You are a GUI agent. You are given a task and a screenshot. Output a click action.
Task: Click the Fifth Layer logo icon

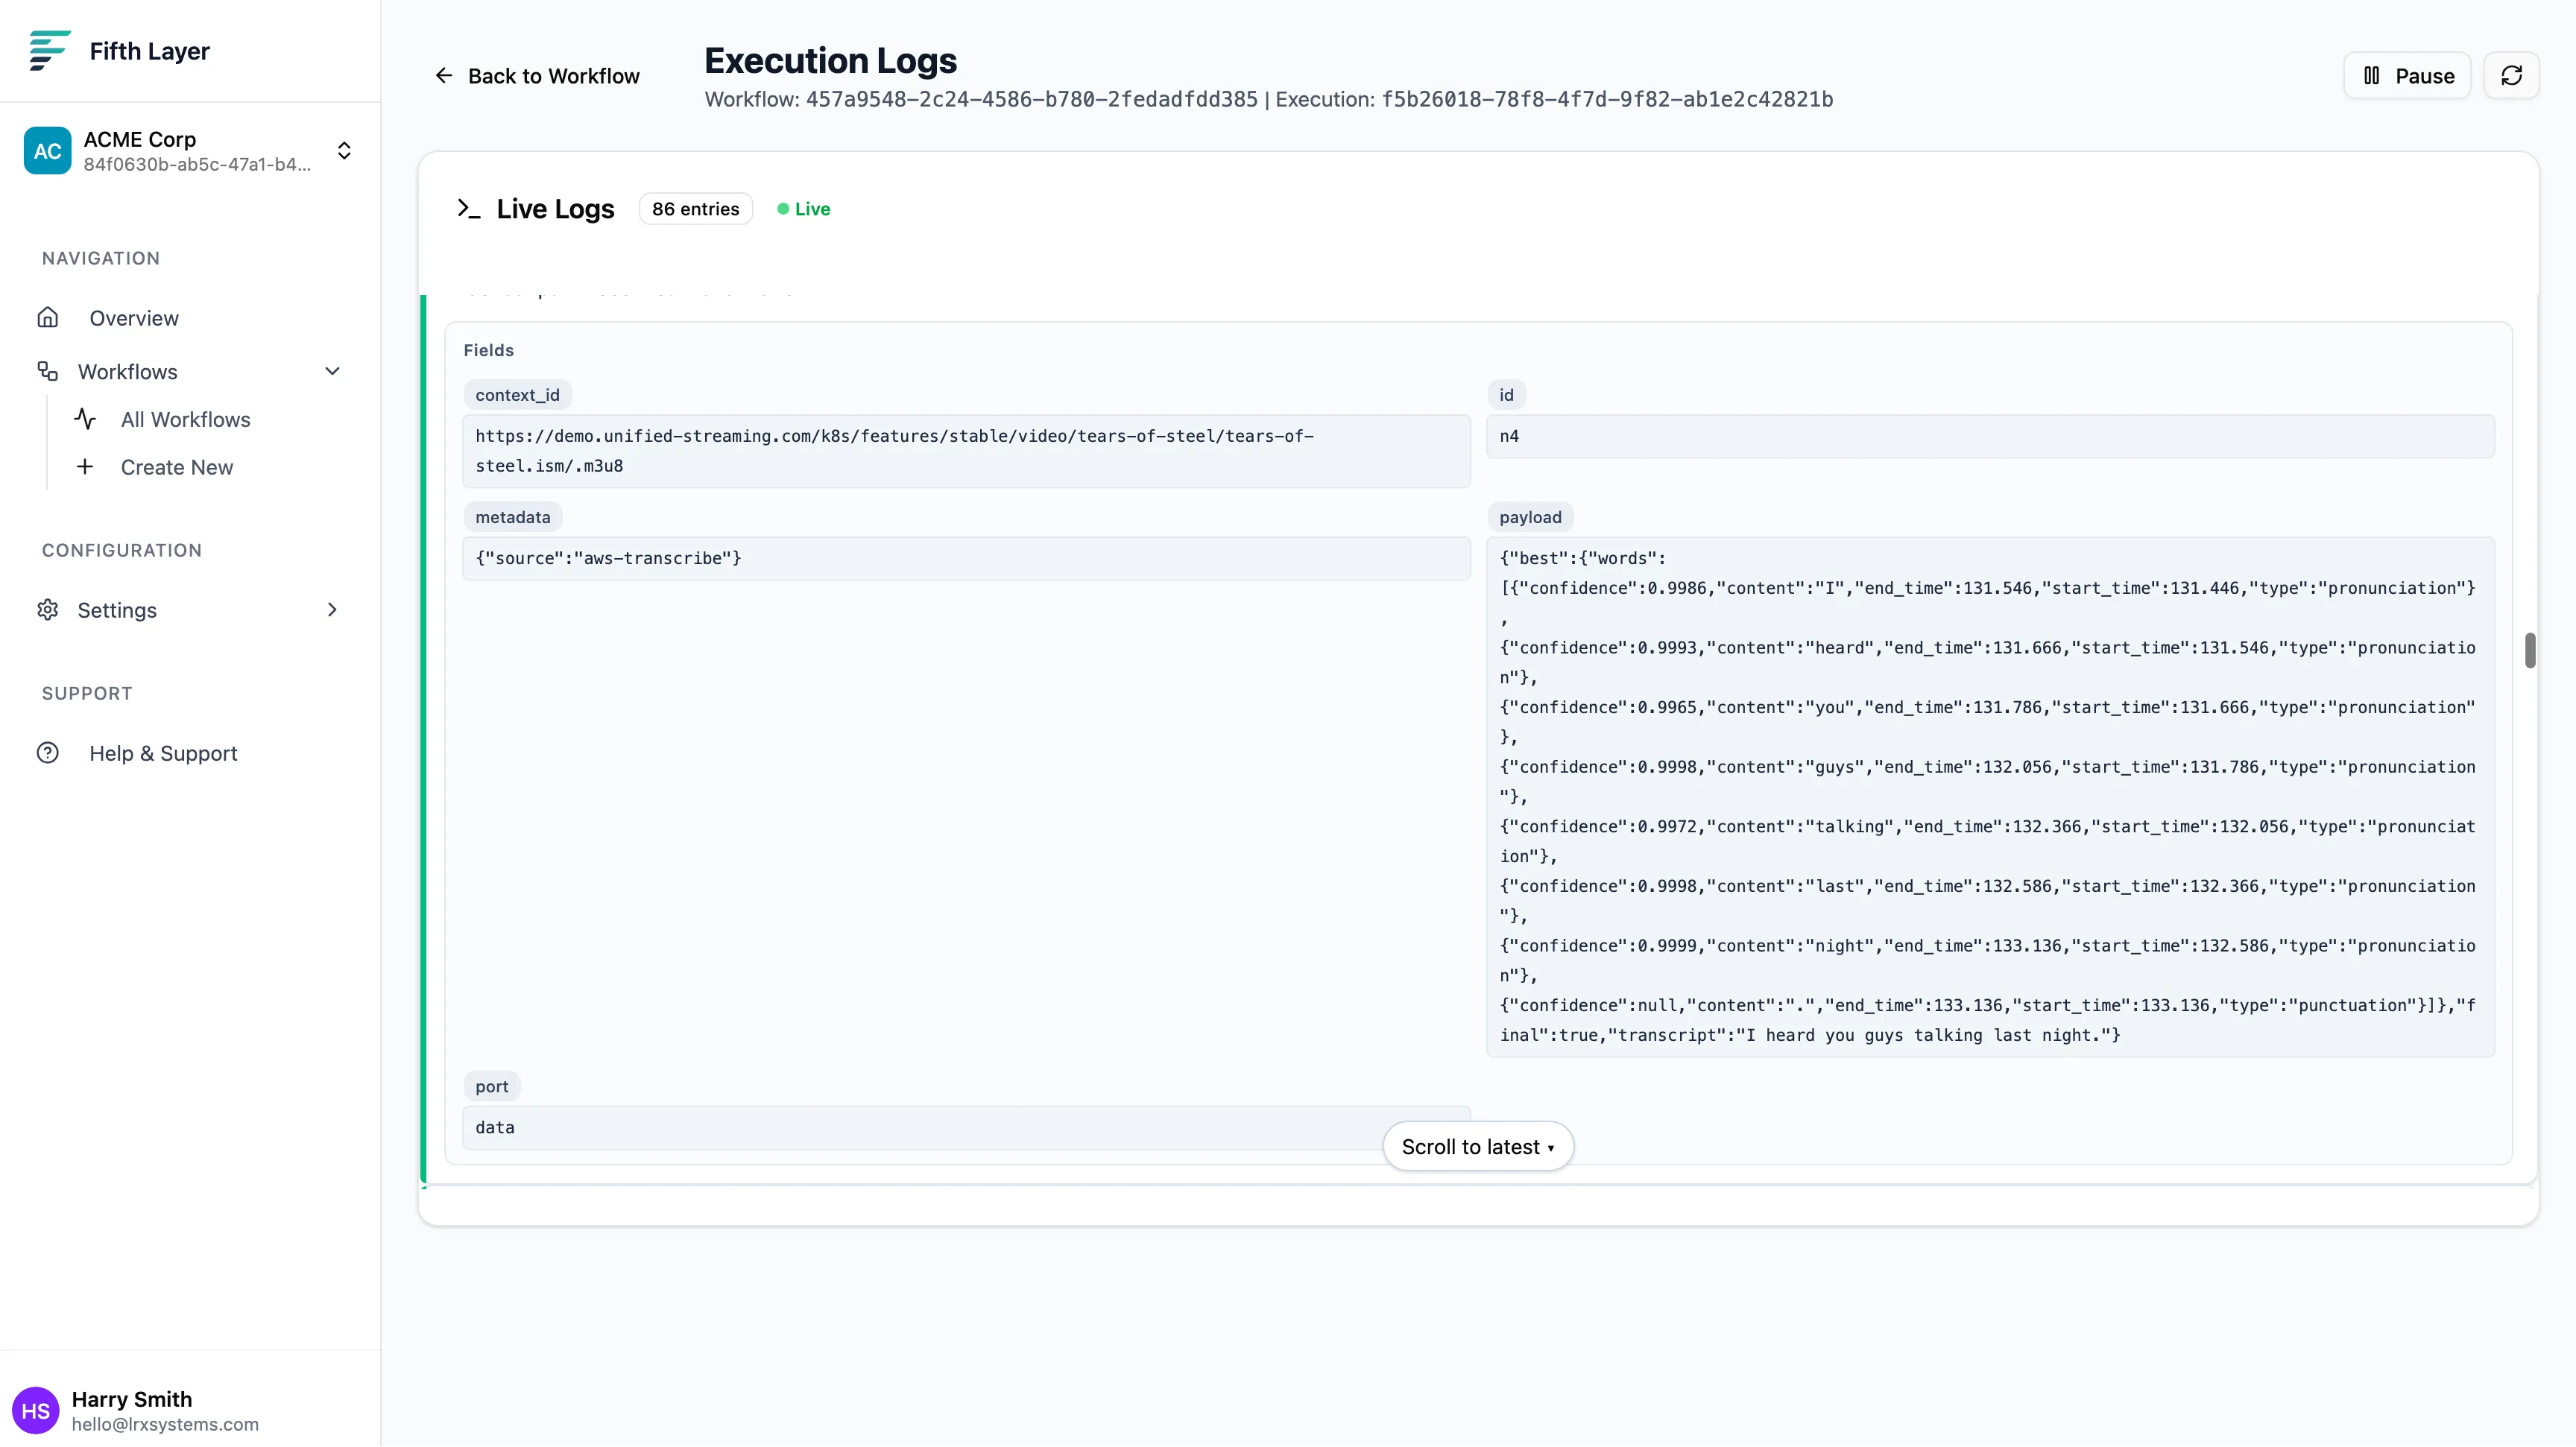[48, 51]
